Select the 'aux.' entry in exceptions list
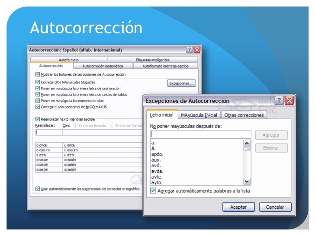Image resolution: width=315 pixels, height=236 pixels. click(197, 160)
